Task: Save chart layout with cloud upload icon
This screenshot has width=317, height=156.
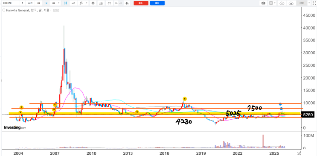Action: [x=291, y=3]
